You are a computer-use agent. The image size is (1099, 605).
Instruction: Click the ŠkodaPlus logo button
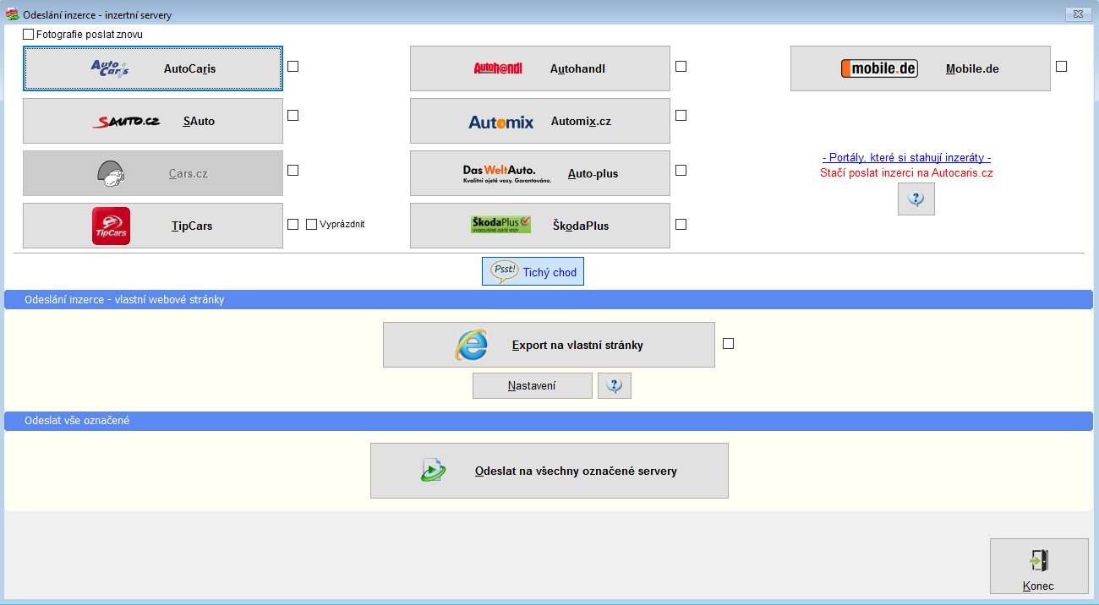click(x=539, y=226)
